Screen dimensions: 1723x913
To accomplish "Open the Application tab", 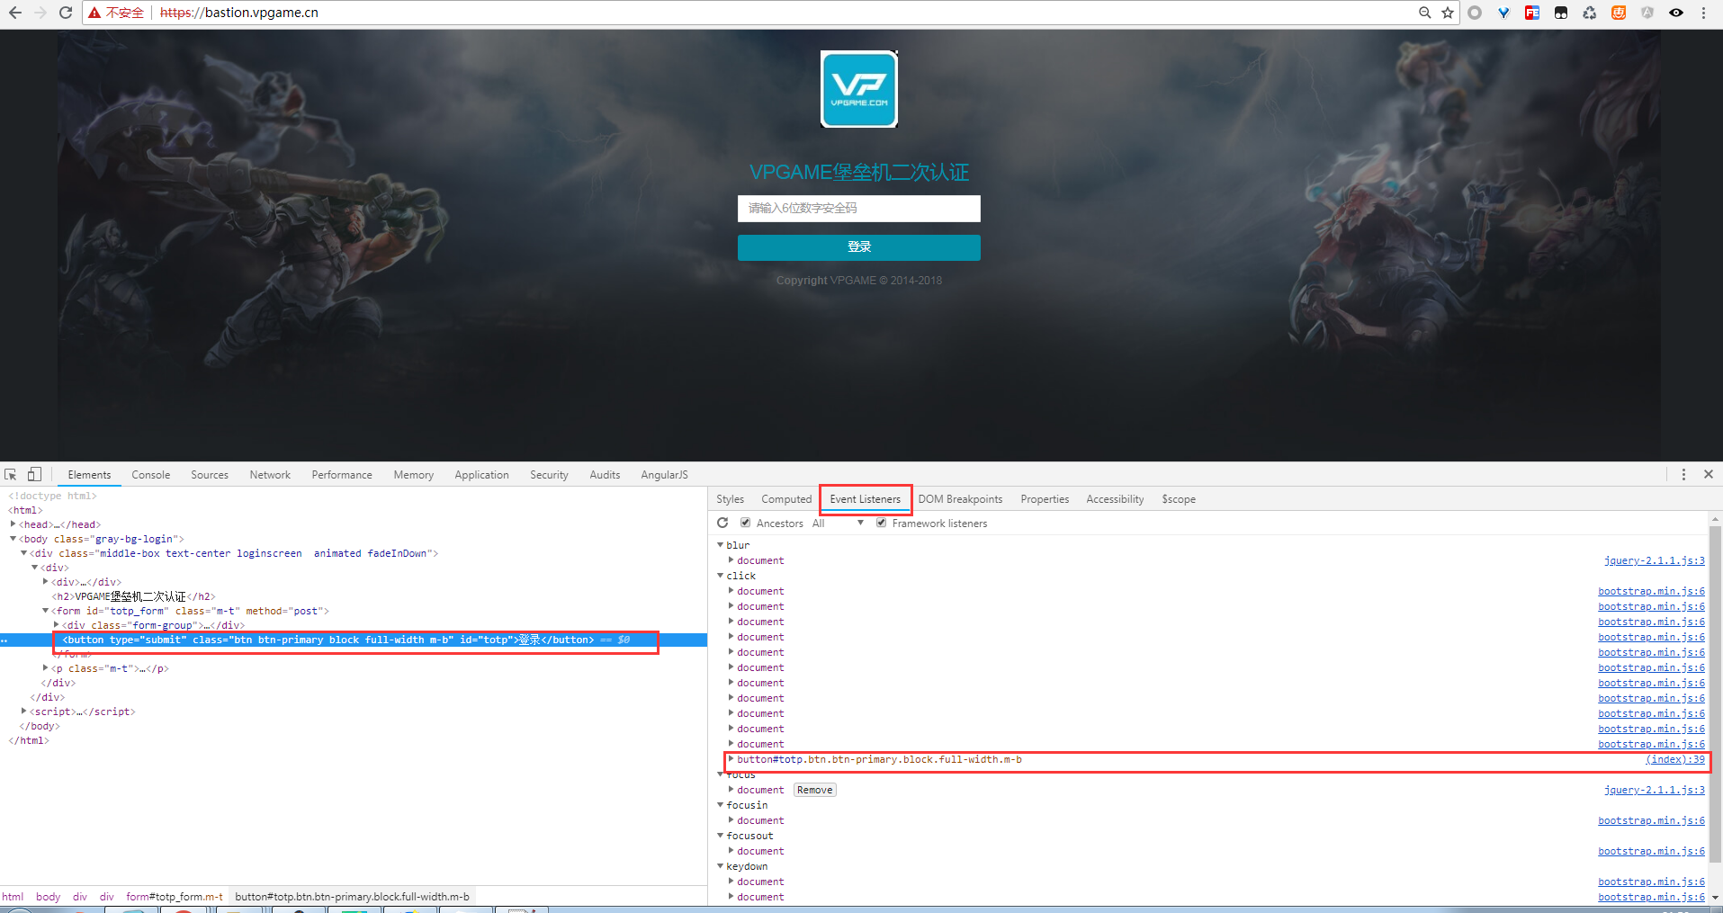I will point(481,475).
